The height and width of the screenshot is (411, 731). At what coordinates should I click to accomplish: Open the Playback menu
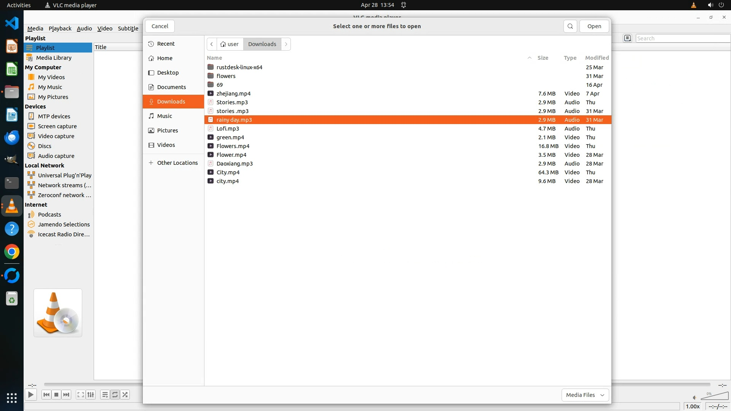pyautogui.click(x=60, y=29)
